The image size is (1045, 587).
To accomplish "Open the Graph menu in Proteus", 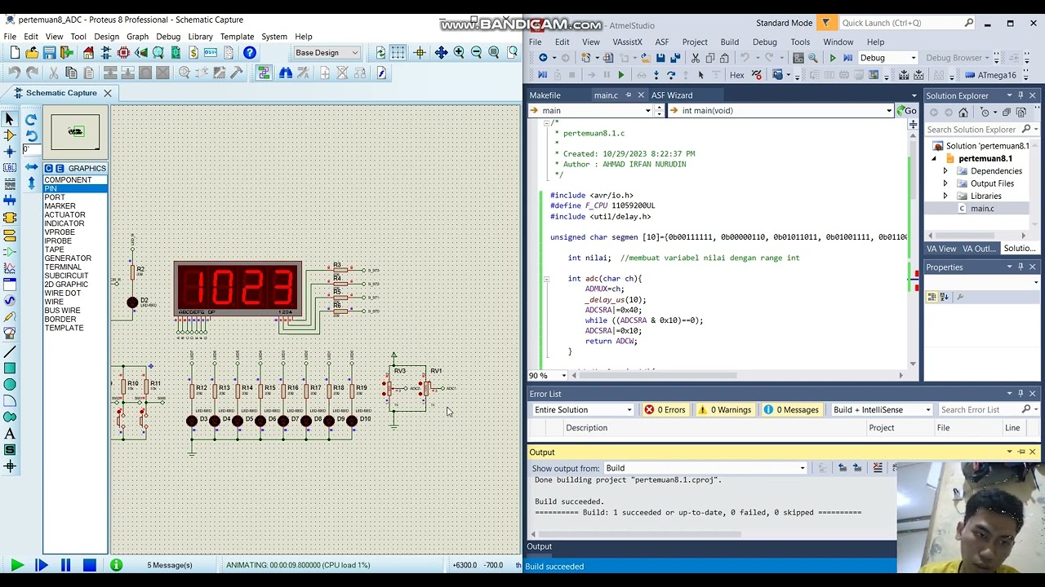I will tap(137, 37).
